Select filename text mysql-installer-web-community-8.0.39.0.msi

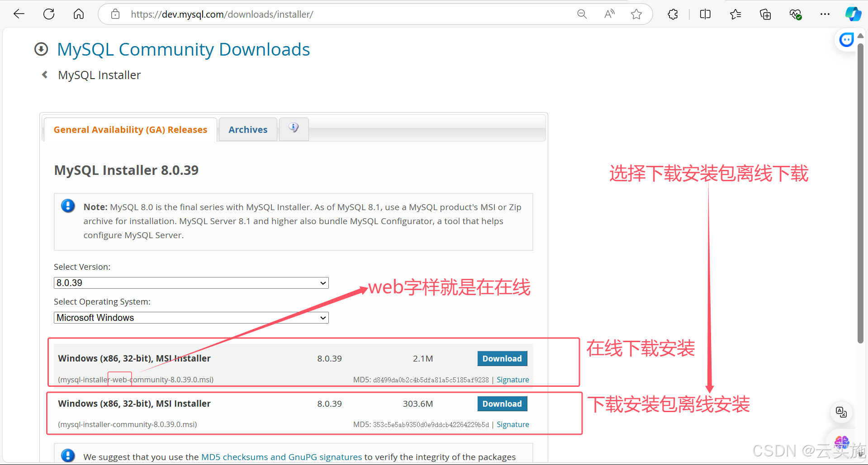click(136, 380)
